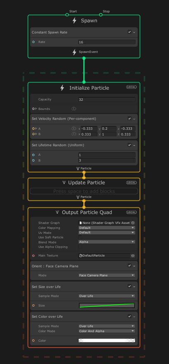Click Update Particle input connector

click(x=84, y=178)
